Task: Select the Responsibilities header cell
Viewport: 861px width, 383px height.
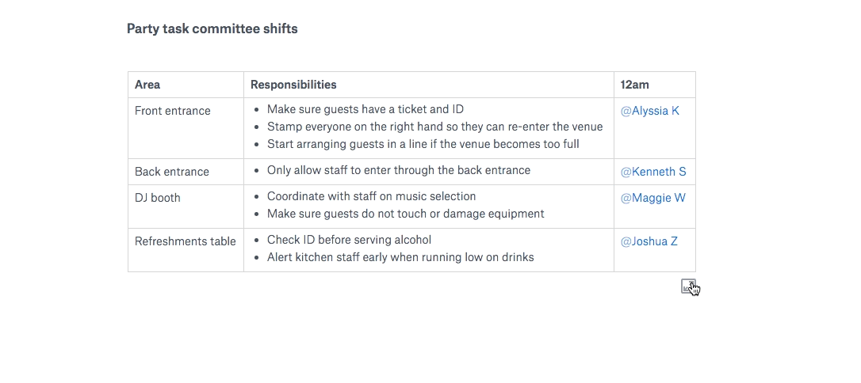Action: [x=293, y=85]
